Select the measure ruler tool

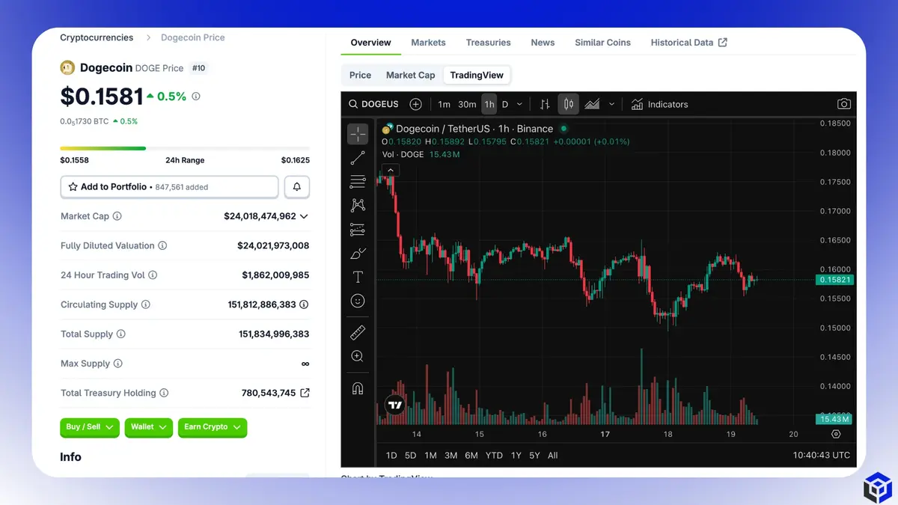(x=358, y=332)
